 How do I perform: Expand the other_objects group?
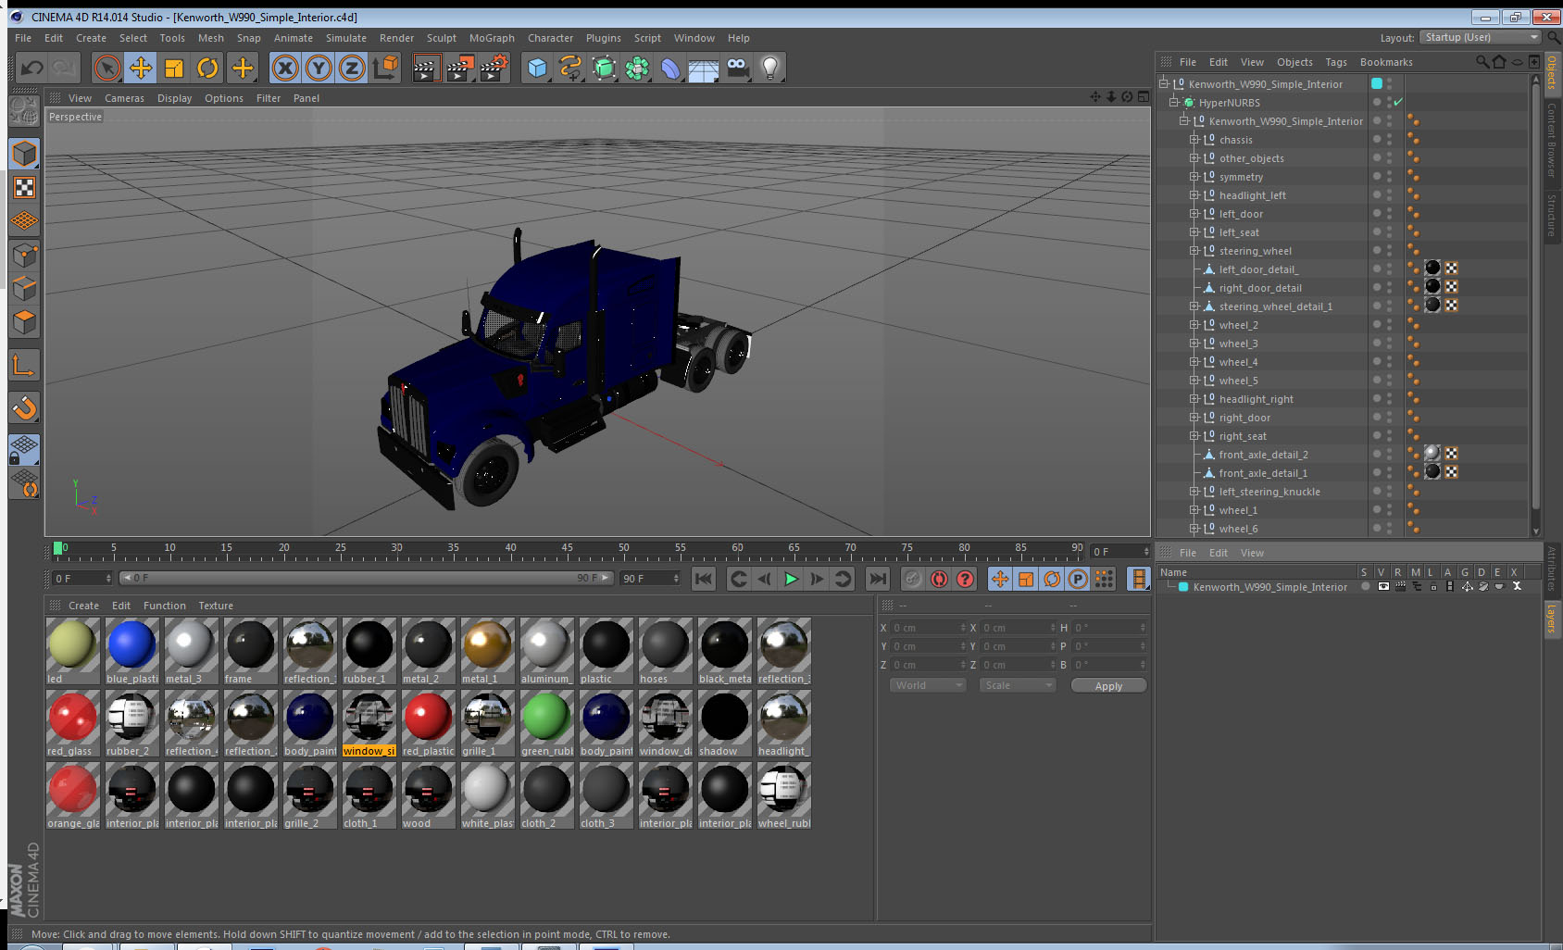(x=1194, y=158)
